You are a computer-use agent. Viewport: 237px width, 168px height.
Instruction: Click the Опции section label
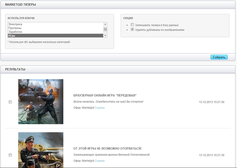[128, 18]
